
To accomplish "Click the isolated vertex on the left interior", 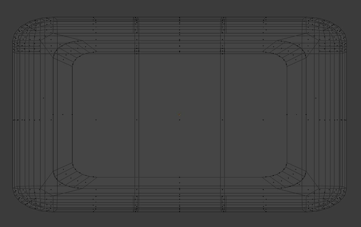I will point(96,119).
